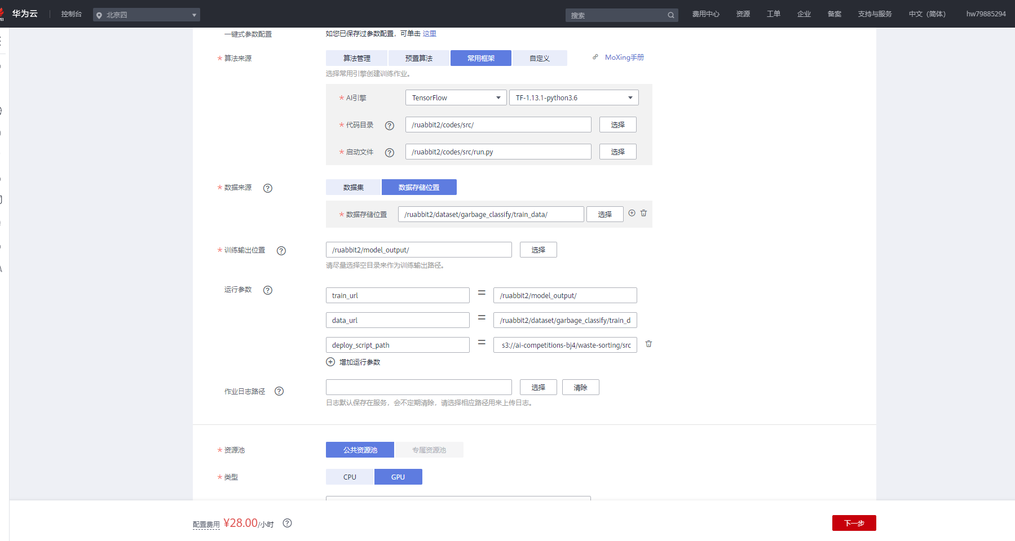The height and width of the screenshot is (541, 1015).
Task: Choose the 公共资源池 resource pool
Action: tap(360, 450)
